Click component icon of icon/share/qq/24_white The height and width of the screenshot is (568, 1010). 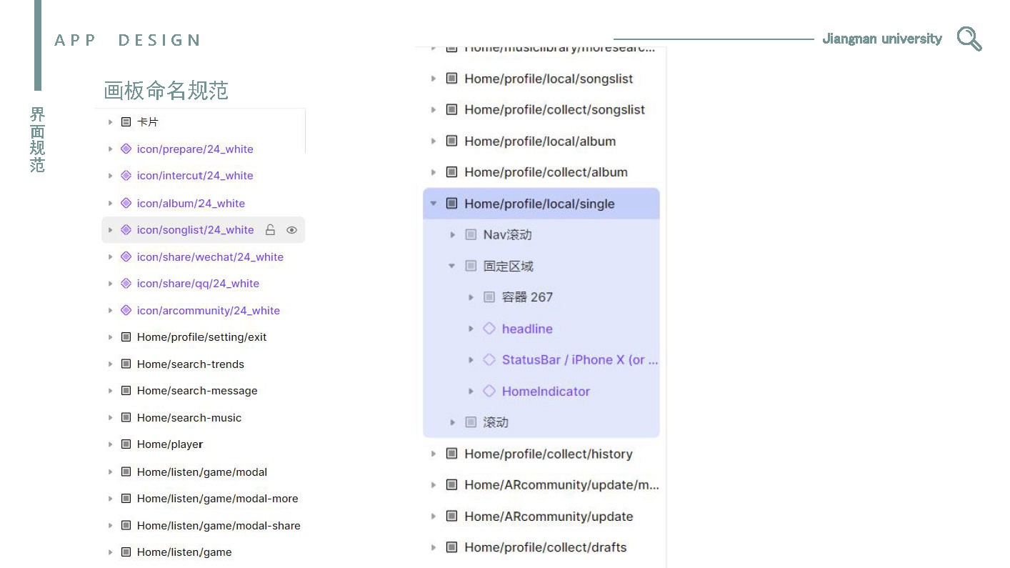126,283
